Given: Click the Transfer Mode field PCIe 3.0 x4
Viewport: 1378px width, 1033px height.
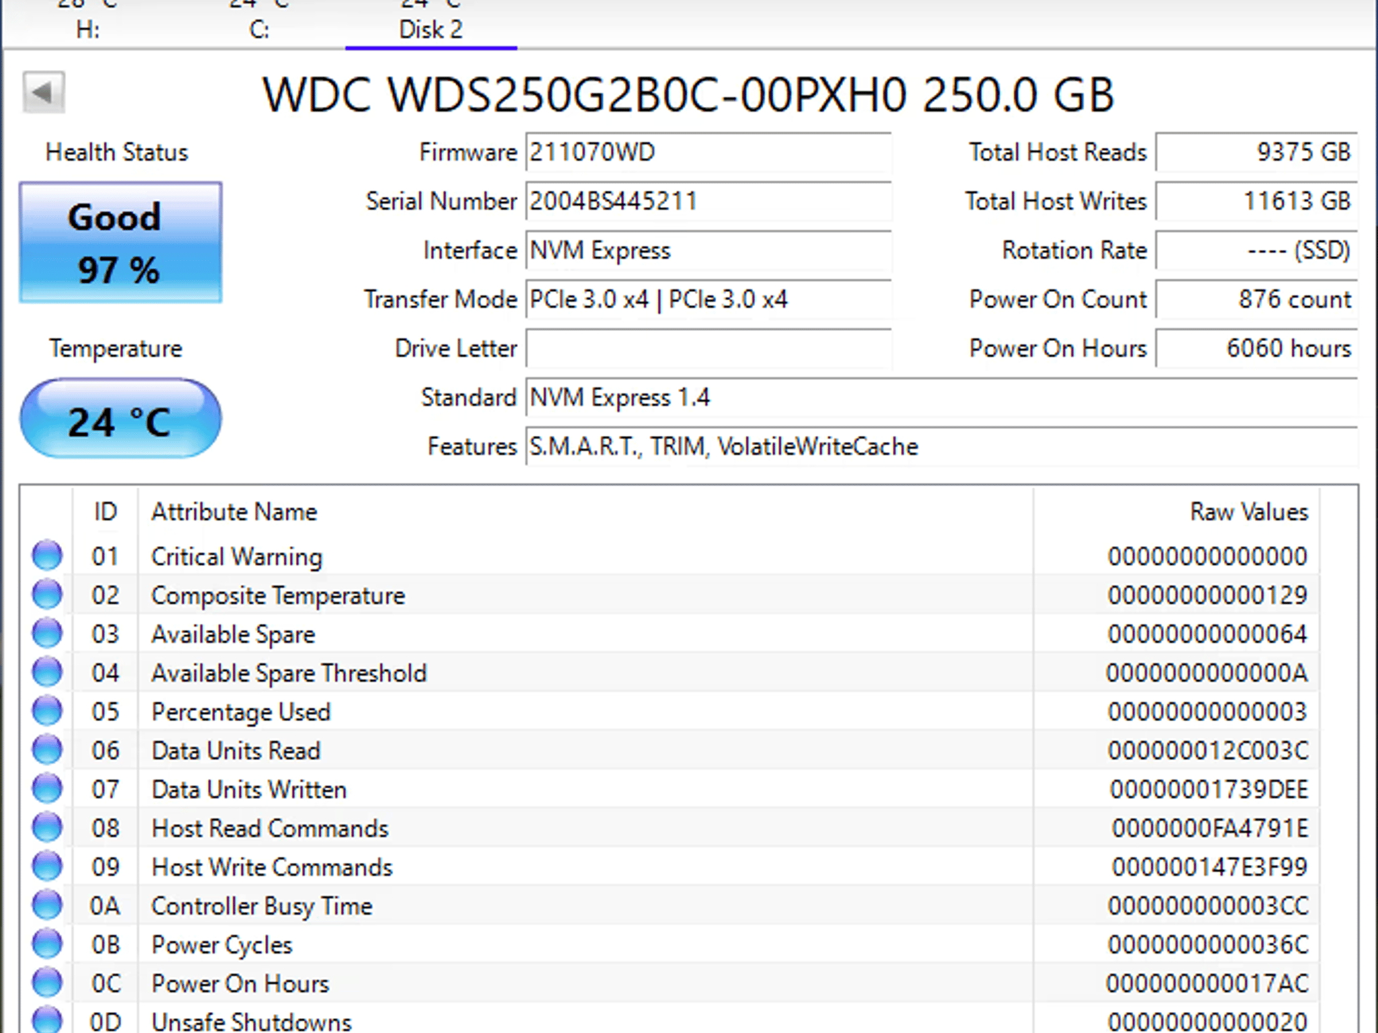Looking at the screenshot, I should pos(709,299).
